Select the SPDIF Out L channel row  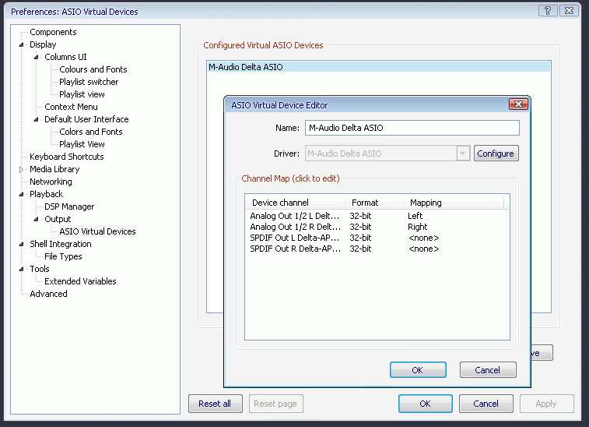click(377, 238)
